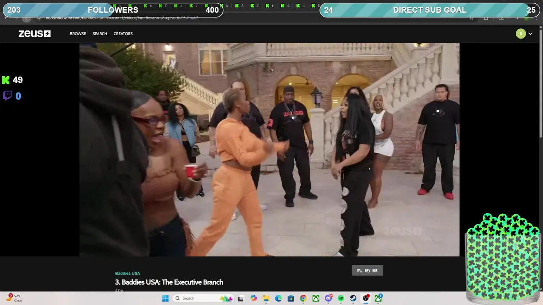Click the Twitch viewer count icon
This screenshot has width=543, height=305.
pyautogui.click(x=7, y=96)
